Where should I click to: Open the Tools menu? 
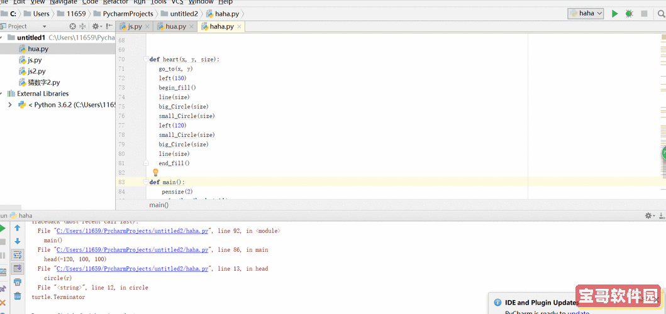tap(158, 2)
